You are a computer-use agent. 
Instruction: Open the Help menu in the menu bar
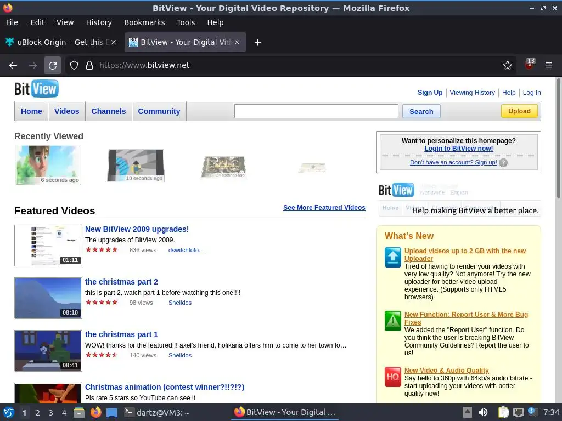[x=215, y=22]
